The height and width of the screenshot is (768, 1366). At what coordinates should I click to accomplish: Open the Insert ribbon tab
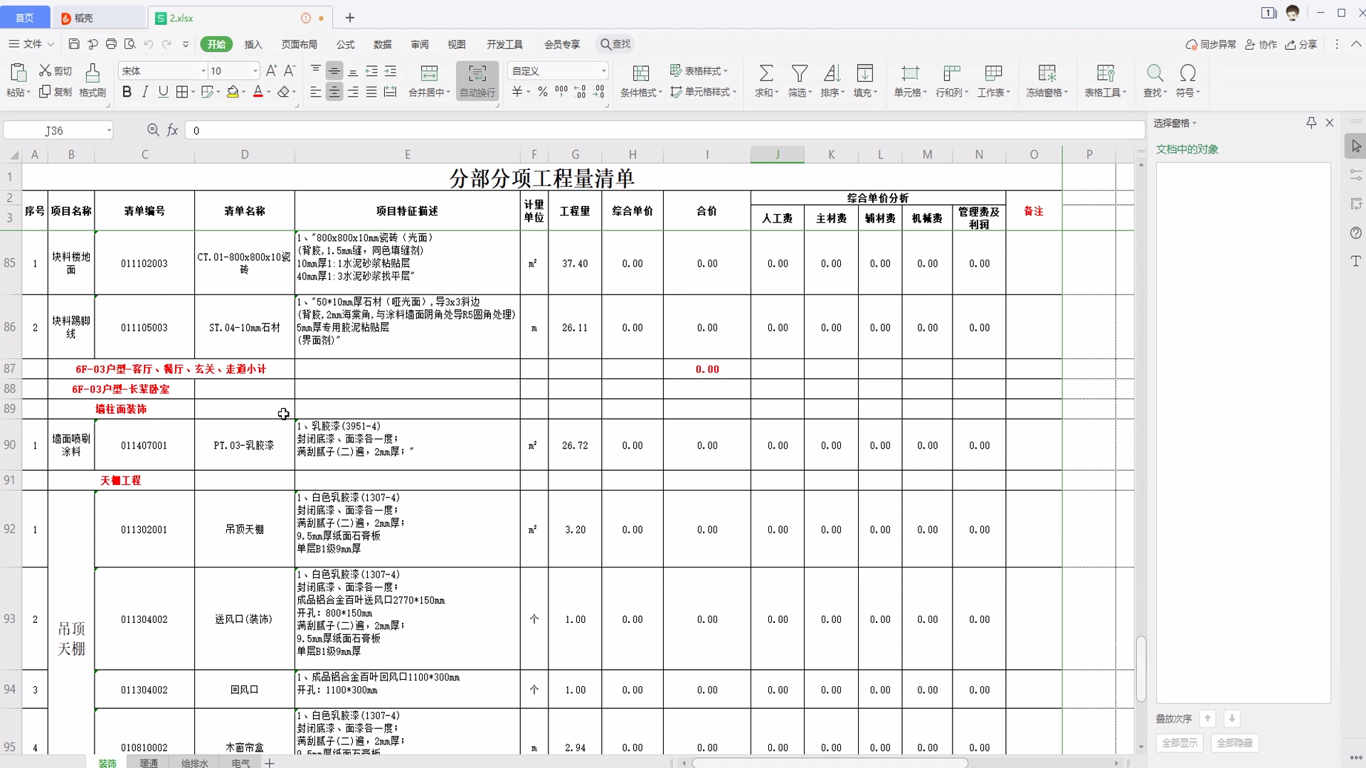click(253, 44)
